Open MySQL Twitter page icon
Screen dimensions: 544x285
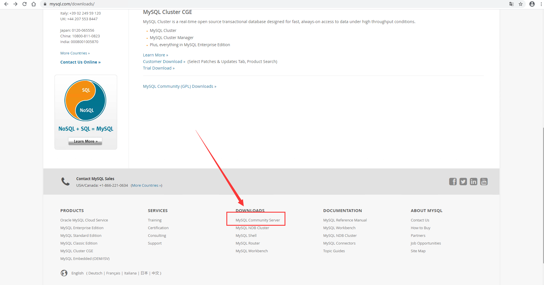(463, 182)
